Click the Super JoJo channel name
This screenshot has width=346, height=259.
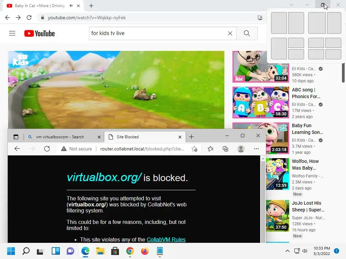308,218
